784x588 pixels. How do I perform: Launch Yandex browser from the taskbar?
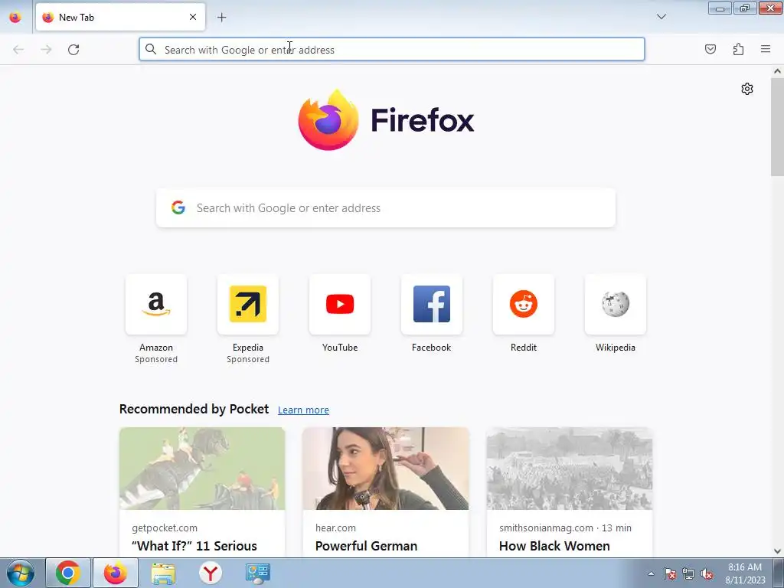(x=211, y=573)
